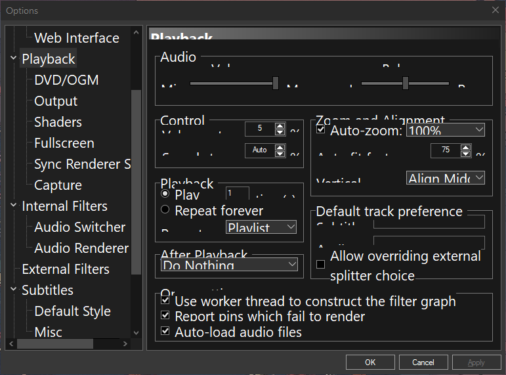Screen dimensions: 506x375
Task: Click the speed step field showing Auto
Action: coord(260,150)
